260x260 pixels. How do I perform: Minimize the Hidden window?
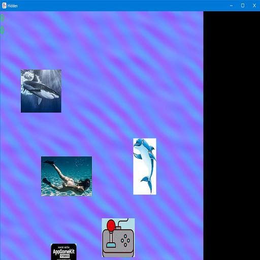pyautogui.click(x=231, y=6)
